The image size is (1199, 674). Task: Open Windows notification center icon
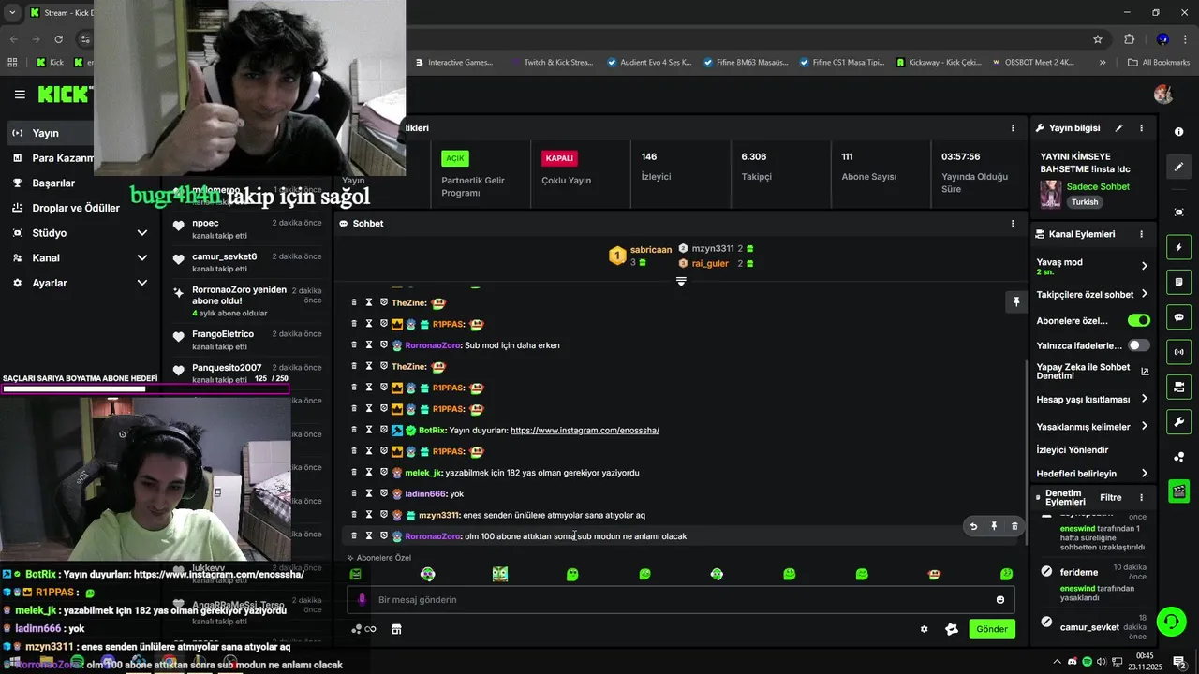pyautogui.click(x=1179, y=662)
